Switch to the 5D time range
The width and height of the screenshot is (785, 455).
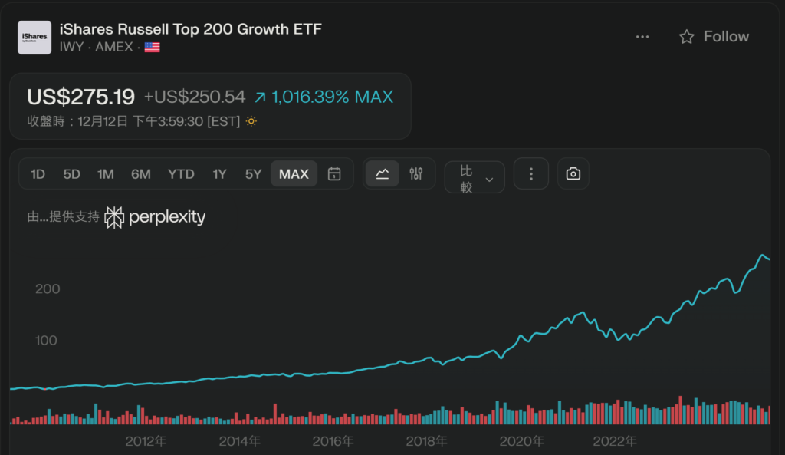pyautogui.click(x=71, y=174)
